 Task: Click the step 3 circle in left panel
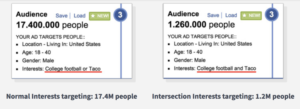click(120, 15)
